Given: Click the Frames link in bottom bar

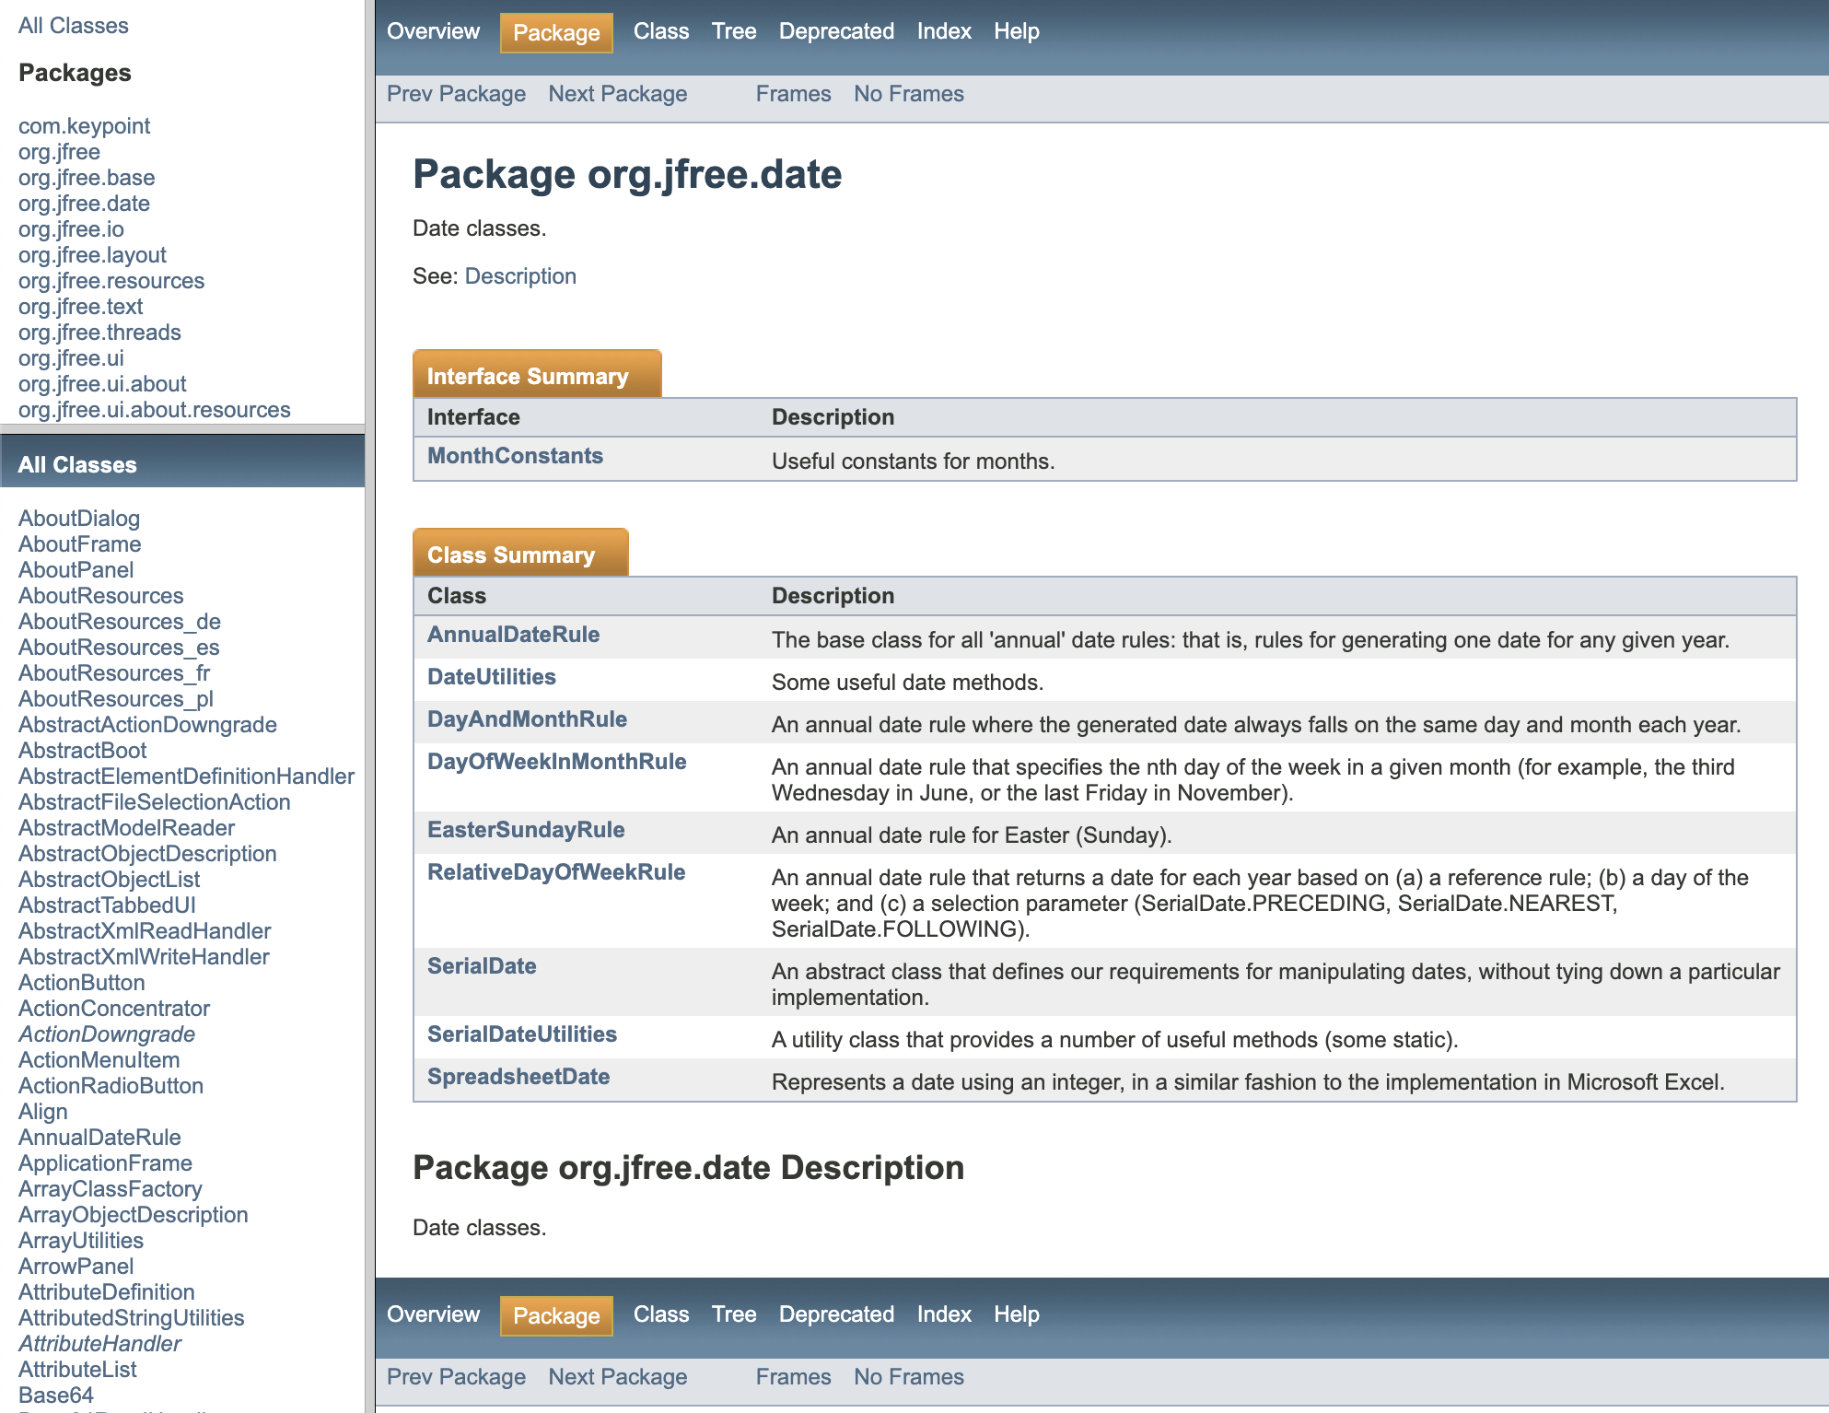Looking at the screenshot, I should [793, 1377].
